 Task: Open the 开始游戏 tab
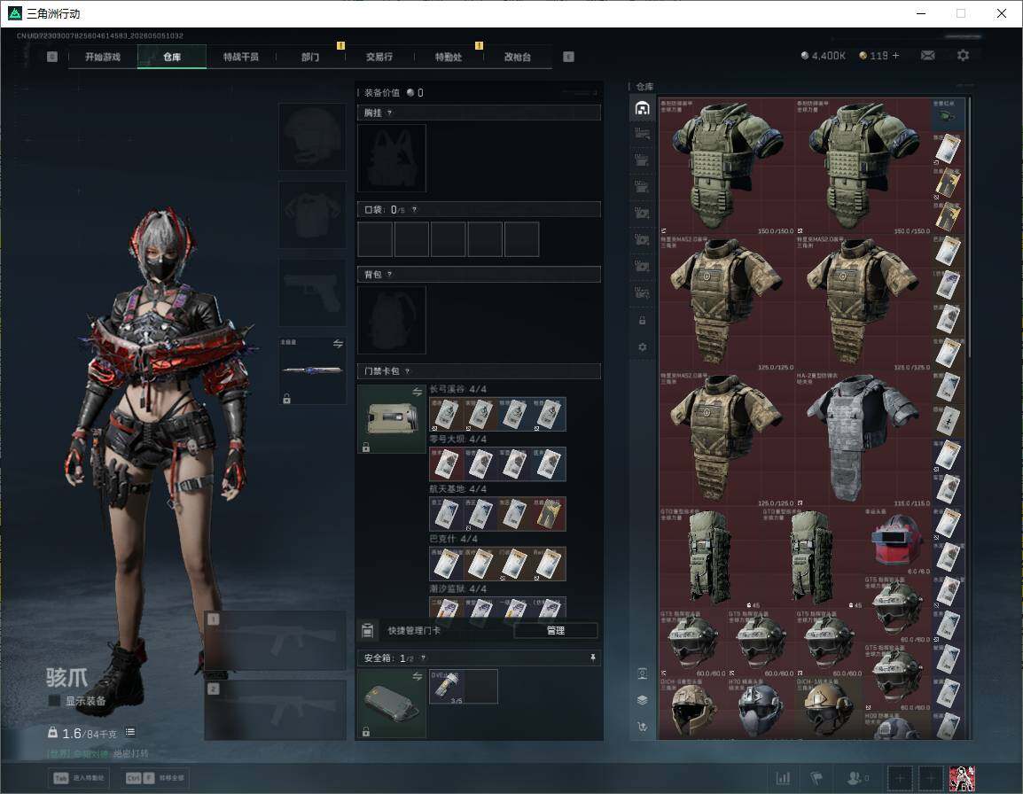tap(103, 57)
